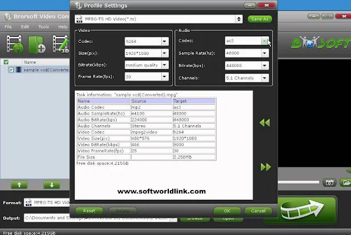Click the Name column header in task table
This screenshot has width=351, height=235.
[x=104, y=101]
